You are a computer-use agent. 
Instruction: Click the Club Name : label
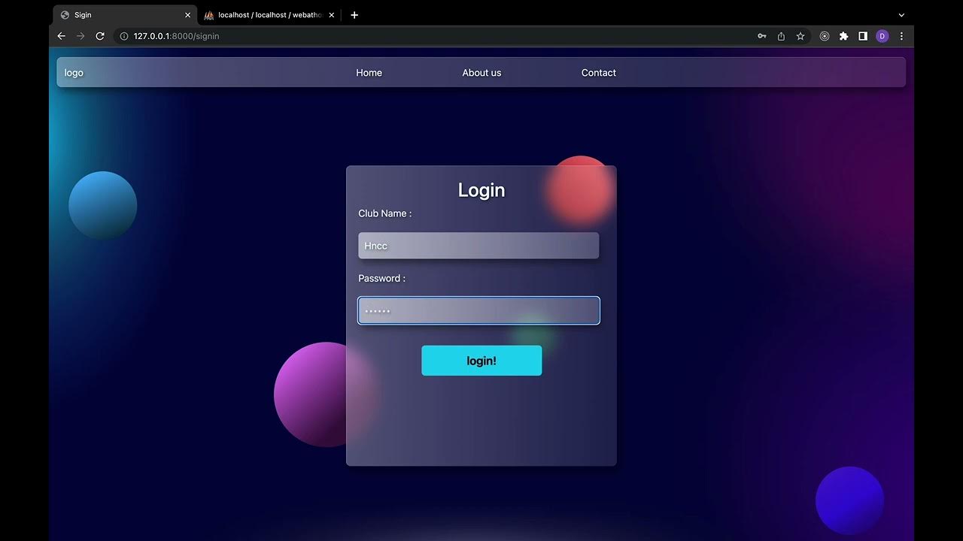tap(384, 213)
